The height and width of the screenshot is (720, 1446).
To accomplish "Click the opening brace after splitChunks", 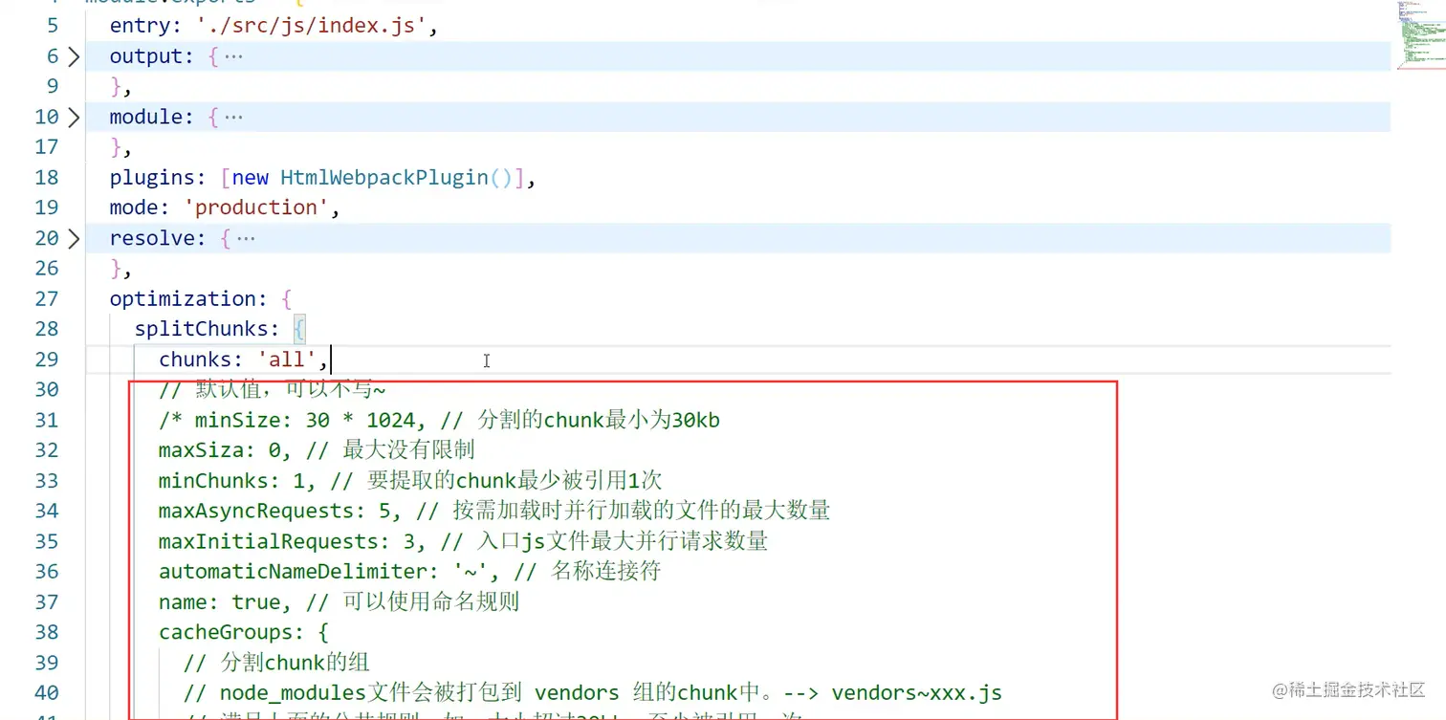I will click(x=299, y=330).
